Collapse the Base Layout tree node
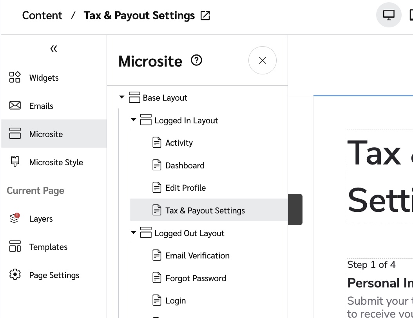 122,97
